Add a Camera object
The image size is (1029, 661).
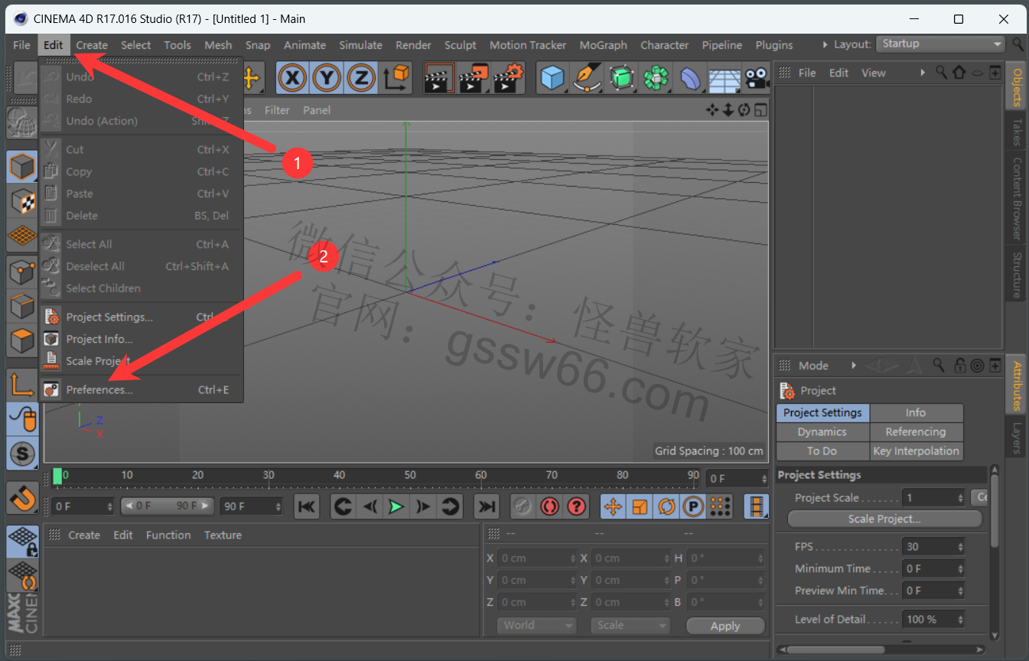[x=756, y=78]
